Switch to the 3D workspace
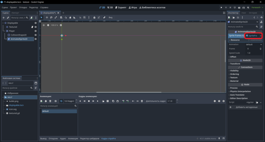Screen dimensions: 265x142 pos(110,8)
